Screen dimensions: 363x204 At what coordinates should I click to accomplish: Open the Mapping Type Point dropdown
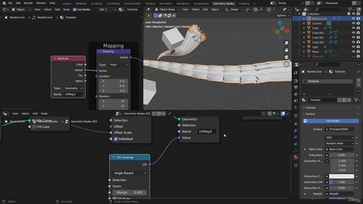pyautogui.click(x=119, y=65)
